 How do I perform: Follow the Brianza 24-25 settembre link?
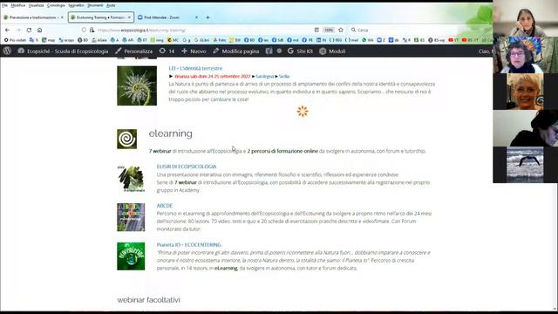pos(213,76)
